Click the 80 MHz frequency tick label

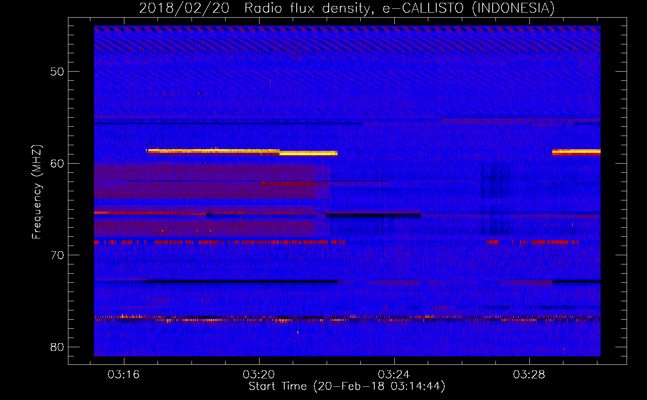57,347
